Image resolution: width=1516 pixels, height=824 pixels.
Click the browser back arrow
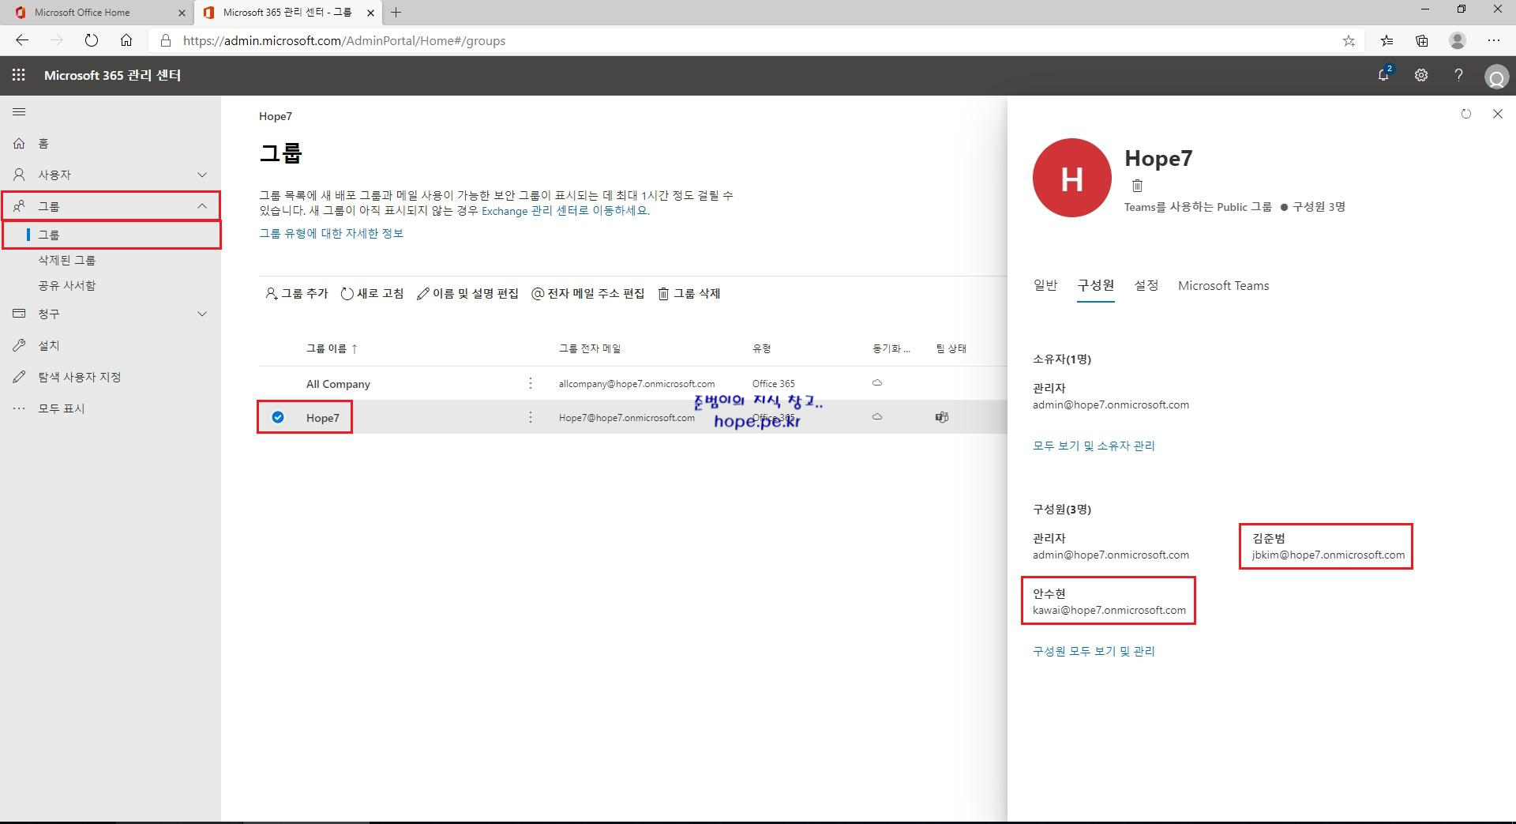pyautogui.click(x=22, y=40)
